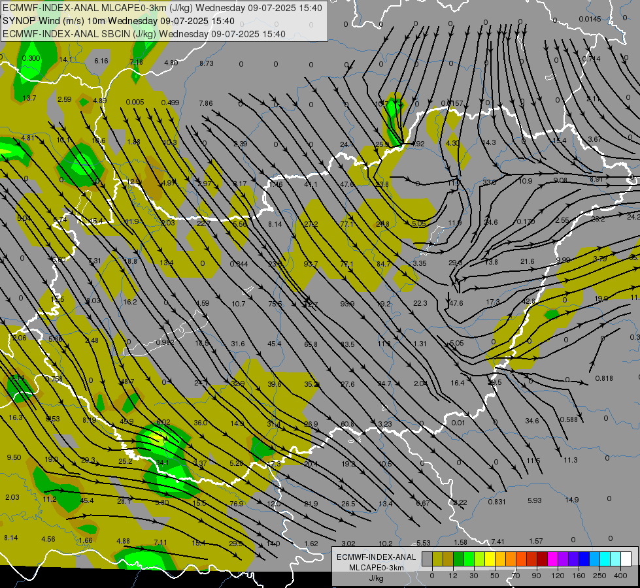Click the map value 21.6
640x588 pixels.
pos(528,261)
